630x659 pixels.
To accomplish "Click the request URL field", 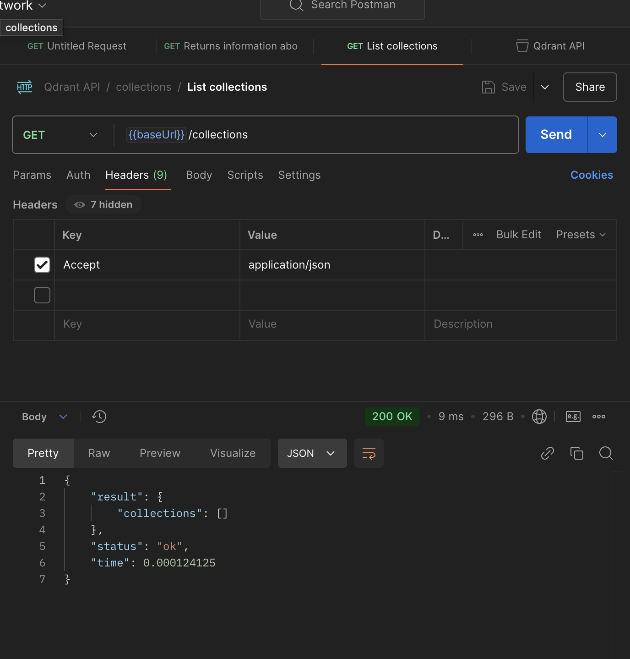I will 316,135.
